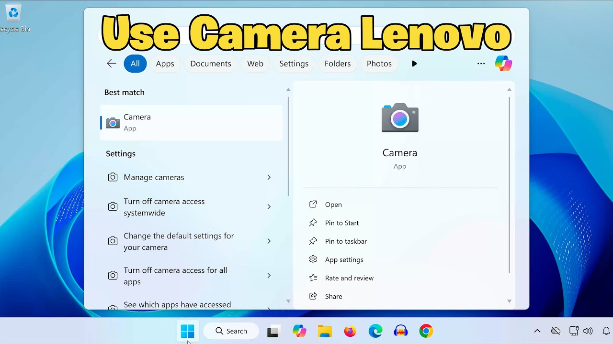The height and width of the screenshot is (344, 613).
Task: Choose Rate and review for Camera
Action: [x=349, y=278]
